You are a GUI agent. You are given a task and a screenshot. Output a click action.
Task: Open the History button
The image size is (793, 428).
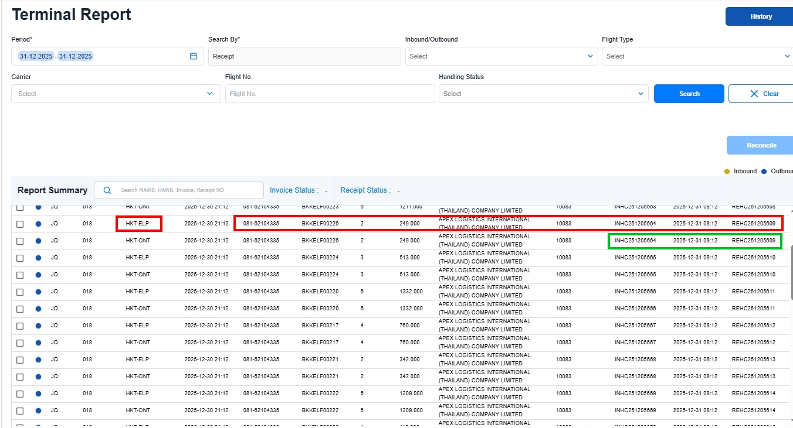[x=761, y=16]
